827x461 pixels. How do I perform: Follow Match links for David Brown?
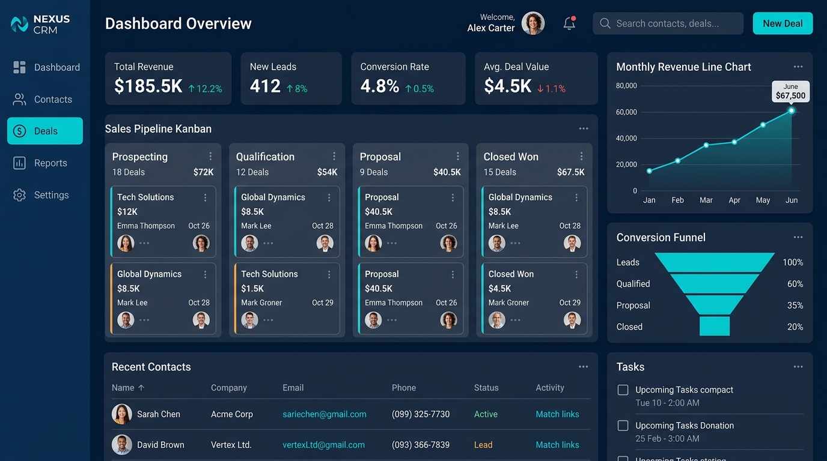click(x=557, y=445)
